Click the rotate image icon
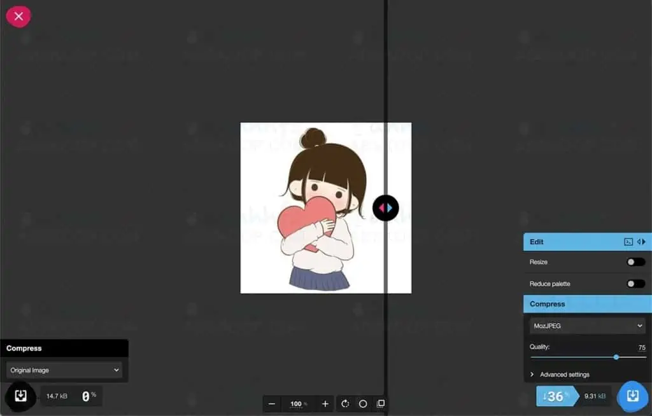This screenshot has width=652, height=416. [x=345, y=403]
